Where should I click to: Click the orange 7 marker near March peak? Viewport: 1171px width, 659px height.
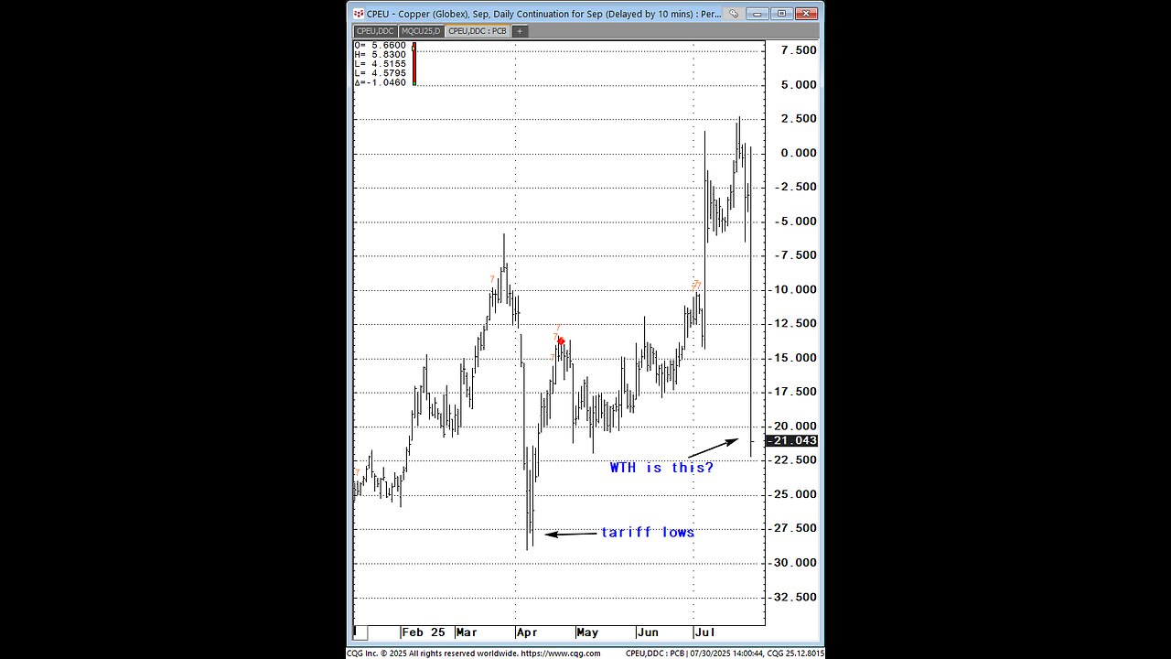click(492, 279)
